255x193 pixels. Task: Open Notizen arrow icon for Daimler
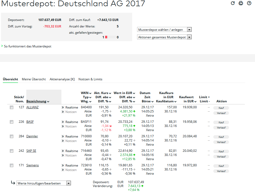pos(63,141)
